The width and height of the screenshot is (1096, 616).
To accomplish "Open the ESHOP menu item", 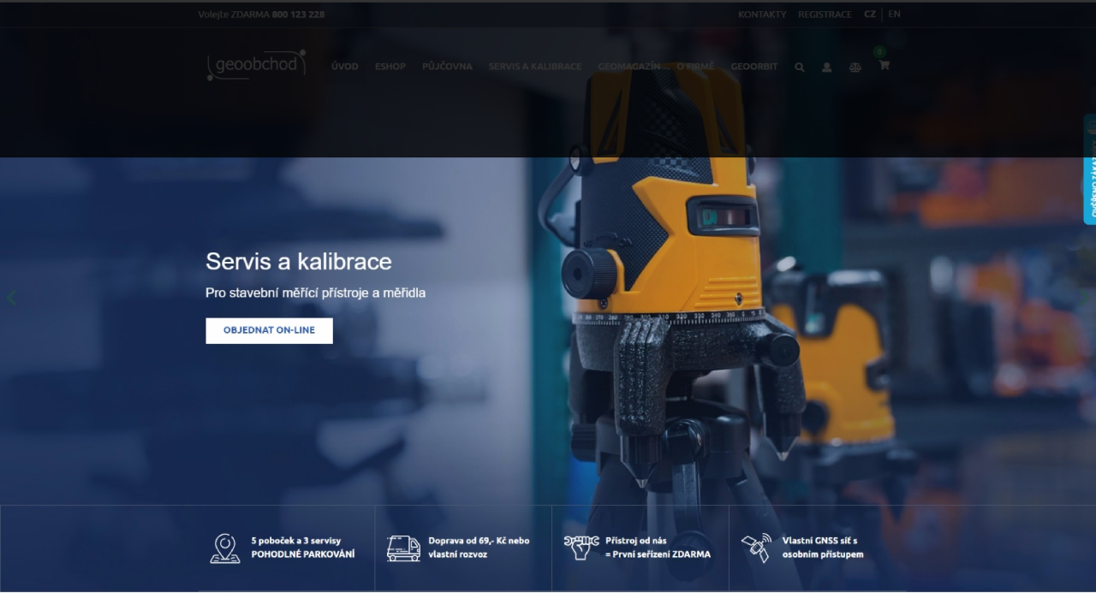I will pyautogui.click(x=390, y=67).
